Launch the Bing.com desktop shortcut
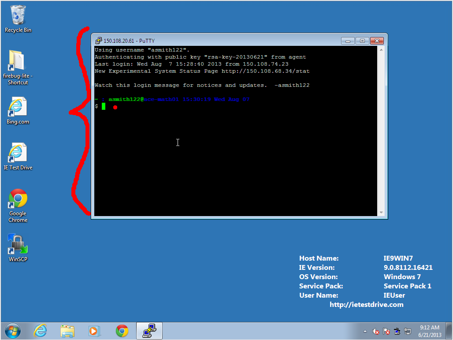The image size is (453, 340). pyautogui.click(x=18, y=107)
